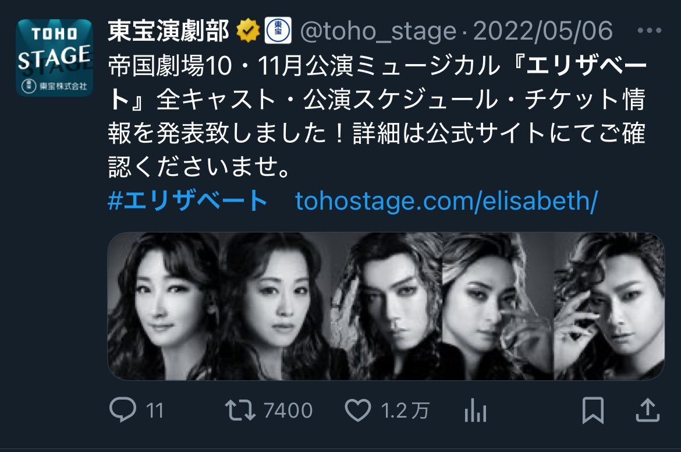Image resolution: width=681 pixels, height=452 pixels.
Task: Open the reply comment icon
Action: [123, 409]
